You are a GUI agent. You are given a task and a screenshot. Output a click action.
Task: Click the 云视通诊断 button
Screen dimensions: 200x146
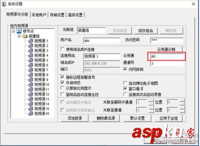pyautogui.click(x=166, y=50)
